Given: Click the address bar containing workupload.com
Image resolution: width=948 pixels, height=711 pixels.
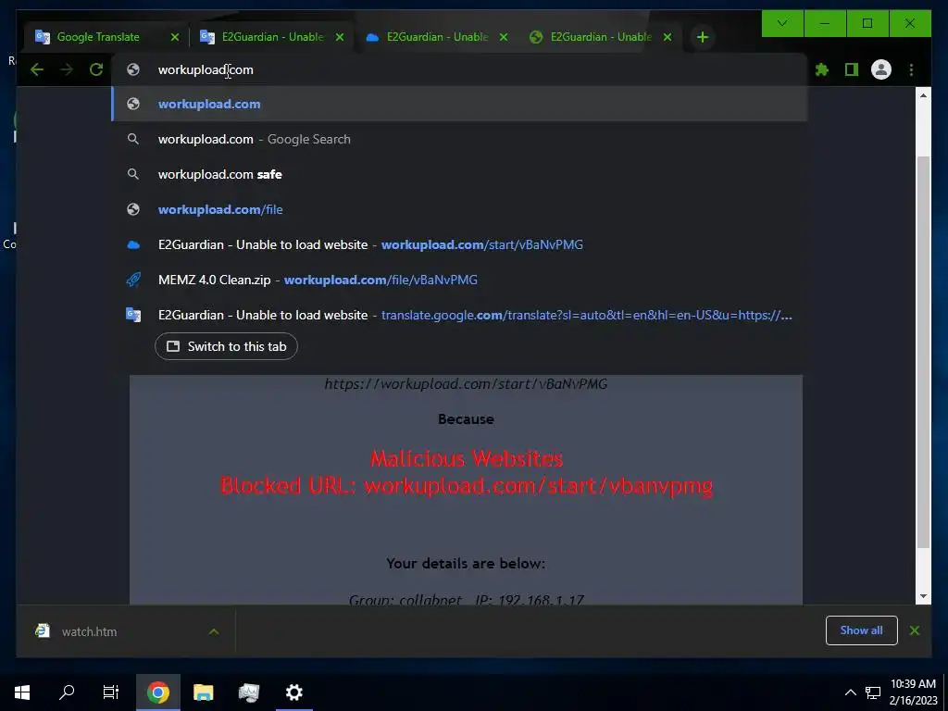Looking at the screenshot, I should (459, 70).
